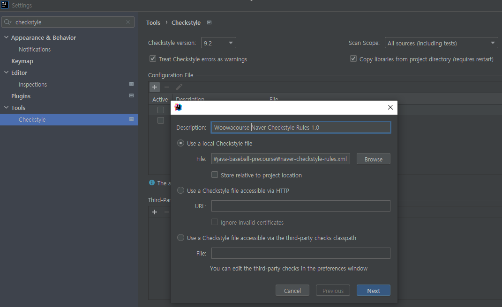The width and height of the screenshot is (502, 307).
Task: Select Use a local Checkstyle file
Action: 180,143
